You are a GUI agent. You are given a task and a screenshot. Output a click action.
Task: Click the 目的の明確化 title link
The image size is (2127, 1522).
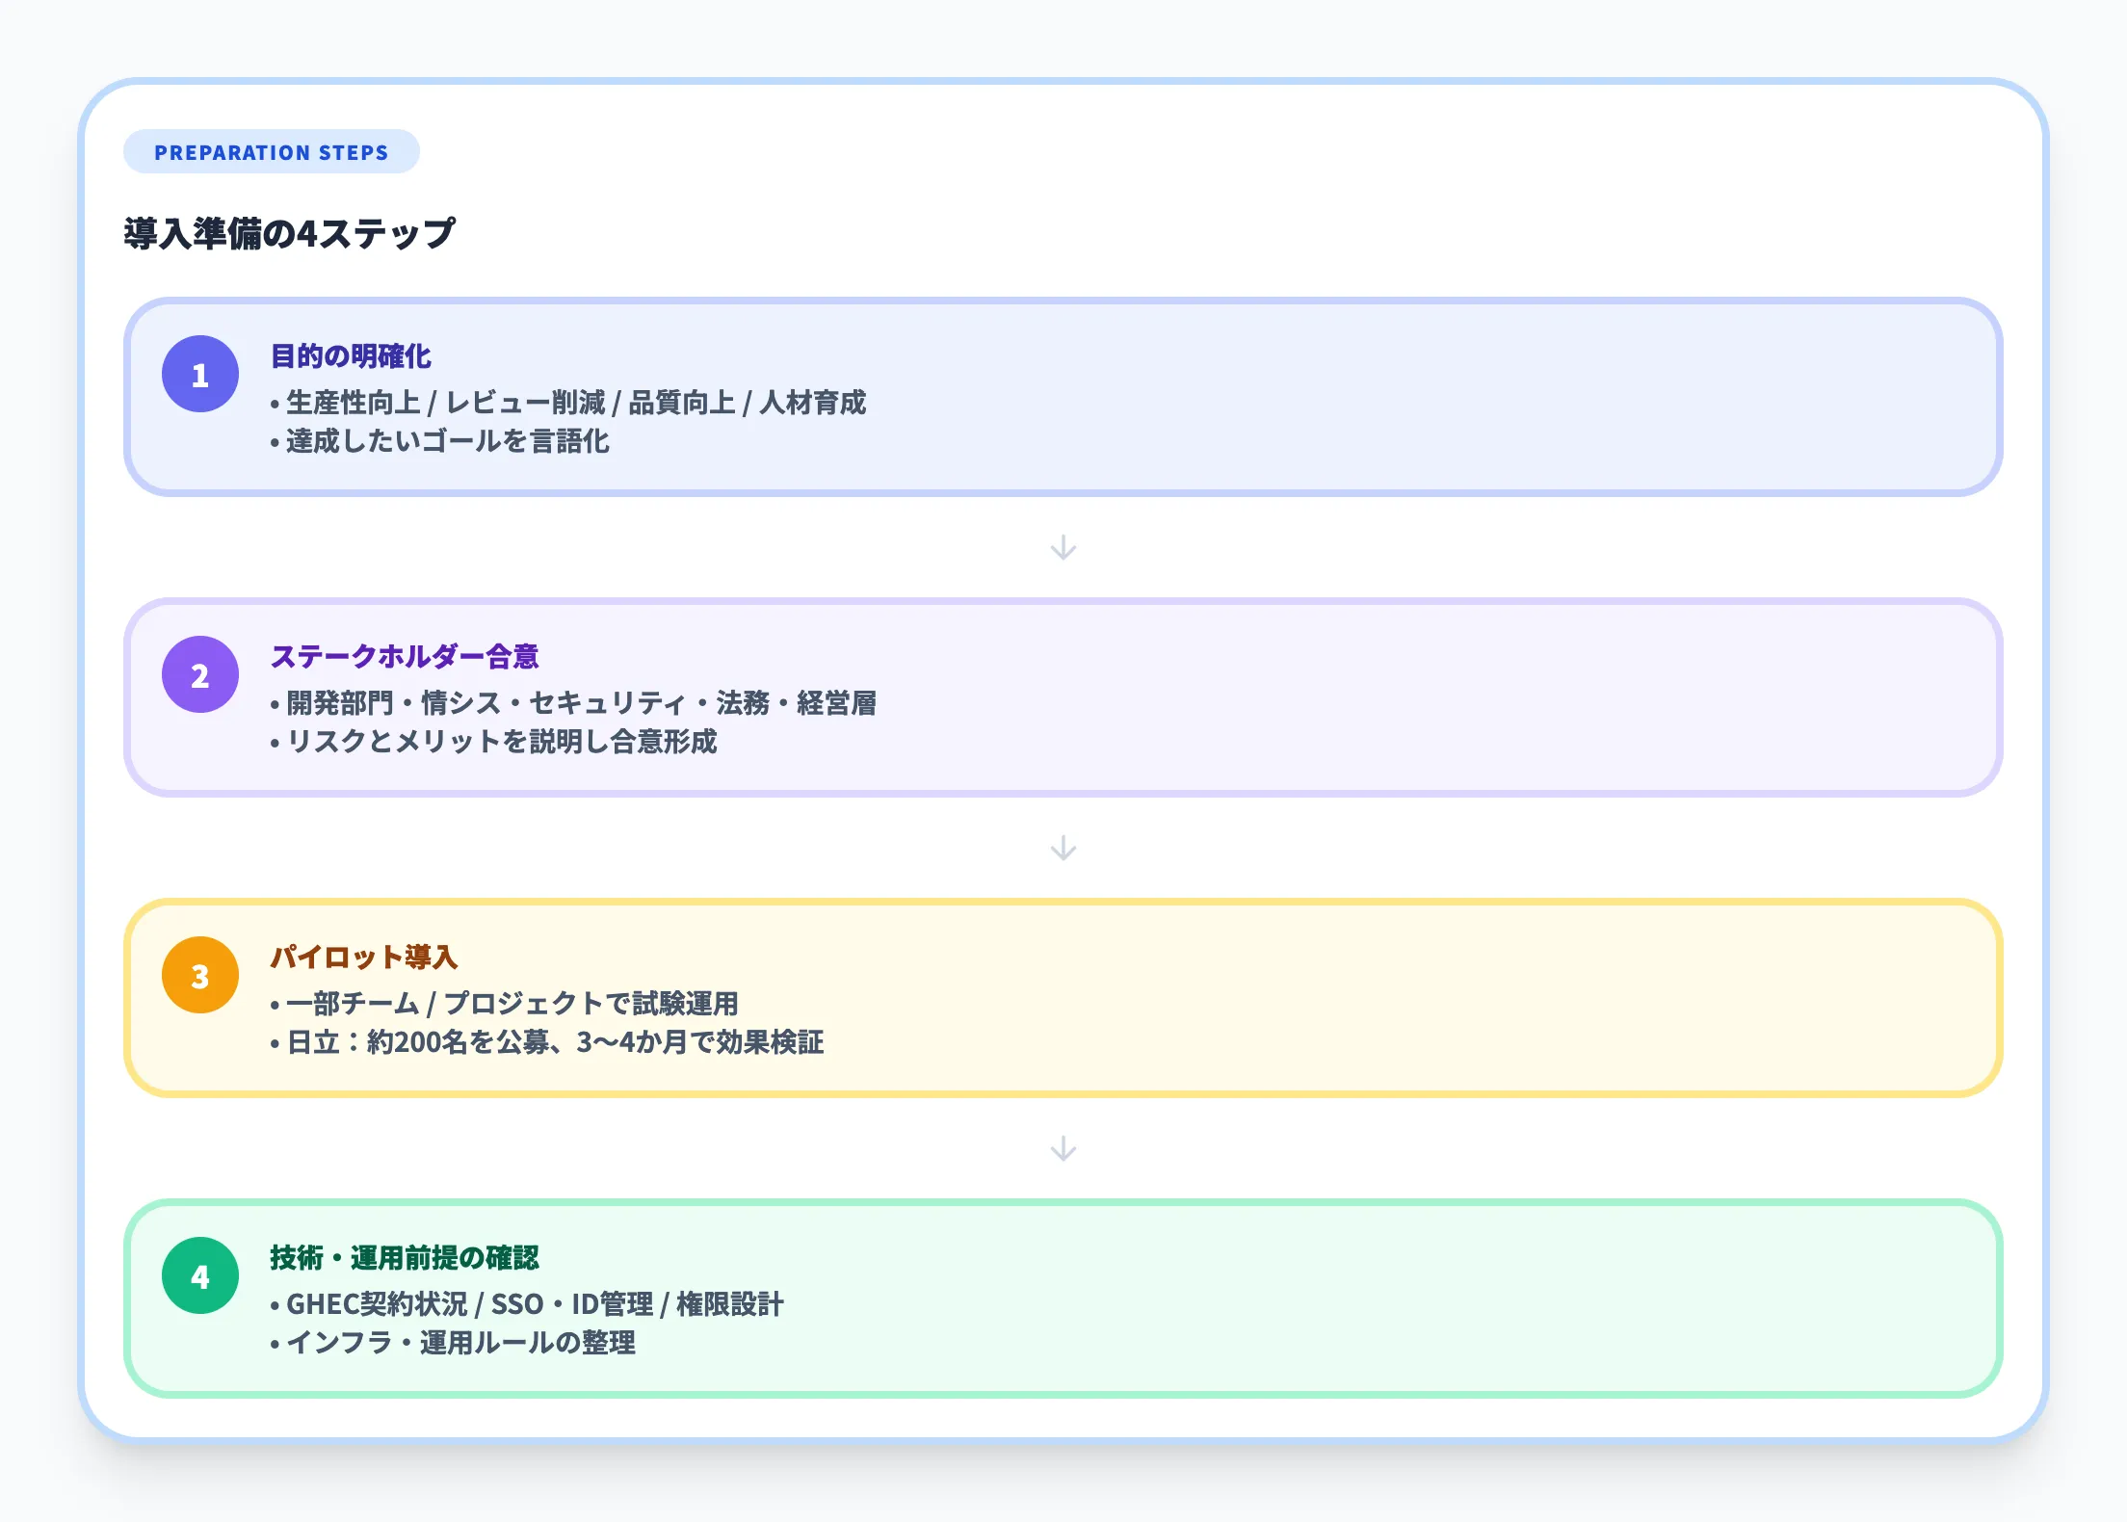point(351,357)
